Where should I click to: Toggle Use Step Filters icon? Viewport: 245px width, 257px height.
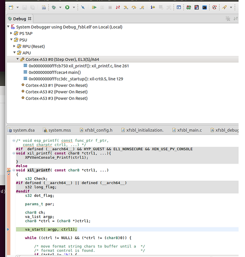169,7
